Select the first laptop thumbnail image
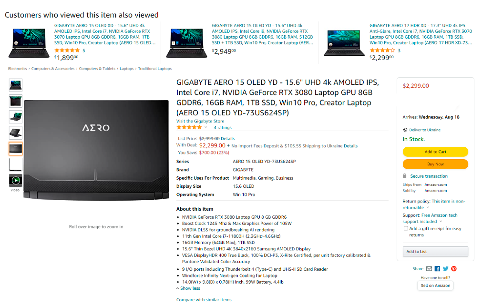 pos(15,85)
